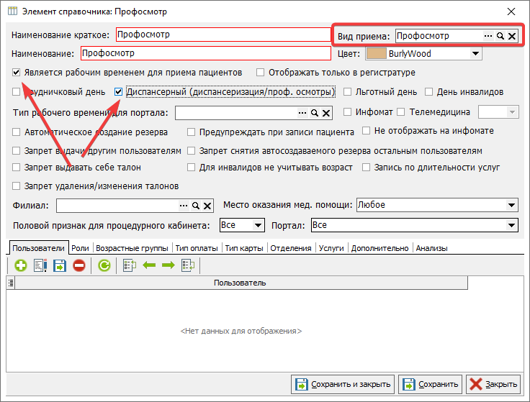Open the Услуги tab
Image resolution: width=530 pixels, height=402 pixels.
(x=331, y=248)
